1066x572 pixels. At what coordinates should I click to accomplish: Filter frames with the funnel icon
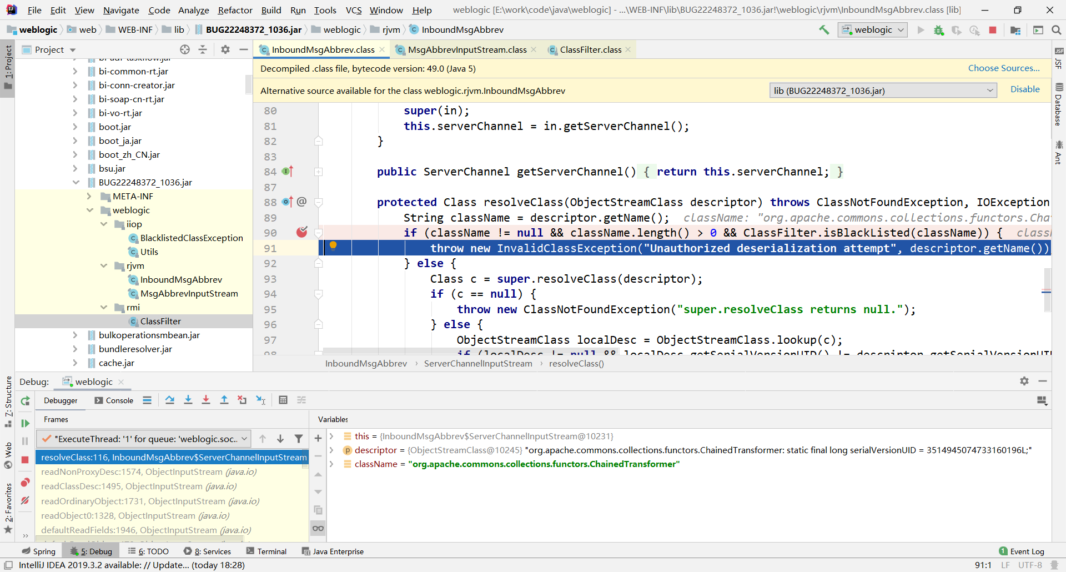[299, 439]
